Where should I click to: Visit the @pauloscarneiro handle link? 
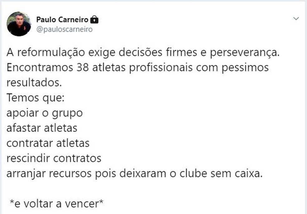click(x=64, y=29)
